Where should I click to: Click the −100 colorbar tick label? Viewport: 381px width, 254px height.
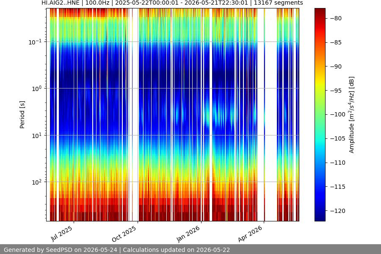(337, 114)
